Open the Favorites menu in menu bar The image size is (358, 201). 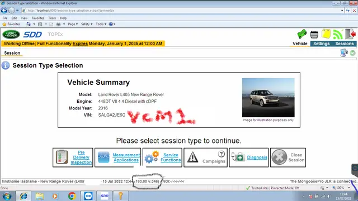[37, 18]
